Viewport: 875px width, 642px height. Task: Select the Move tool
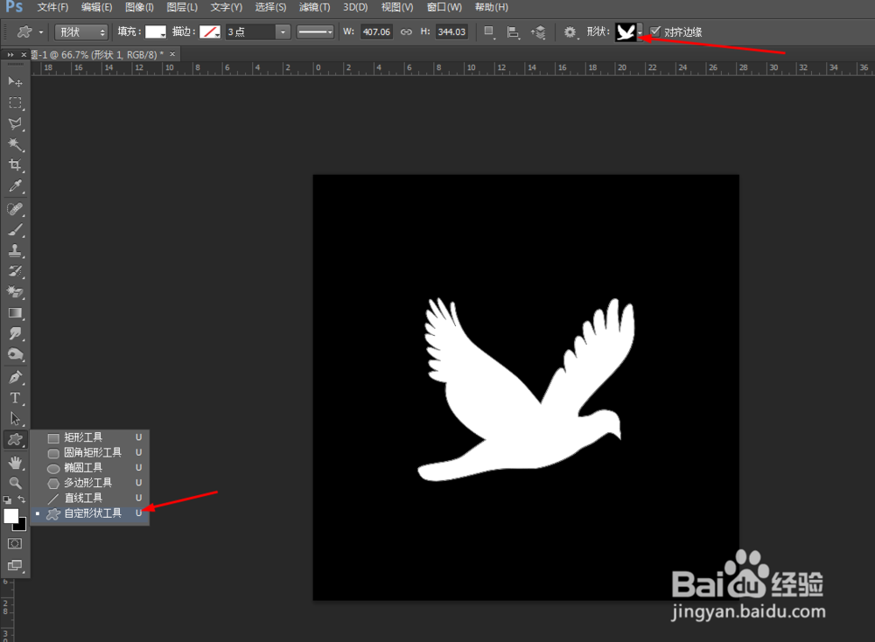(x=15, y=82)
